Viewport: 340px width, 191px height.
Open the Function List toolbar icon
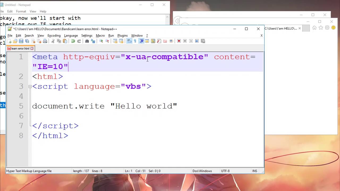pyautogui.click(x=159, y=41)
